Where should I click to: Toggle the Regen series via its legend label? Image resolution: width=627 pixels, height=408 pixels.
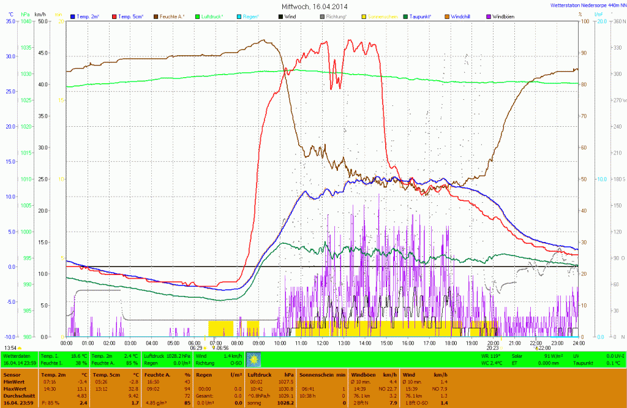pyautogui.click(x=251, y=15)
